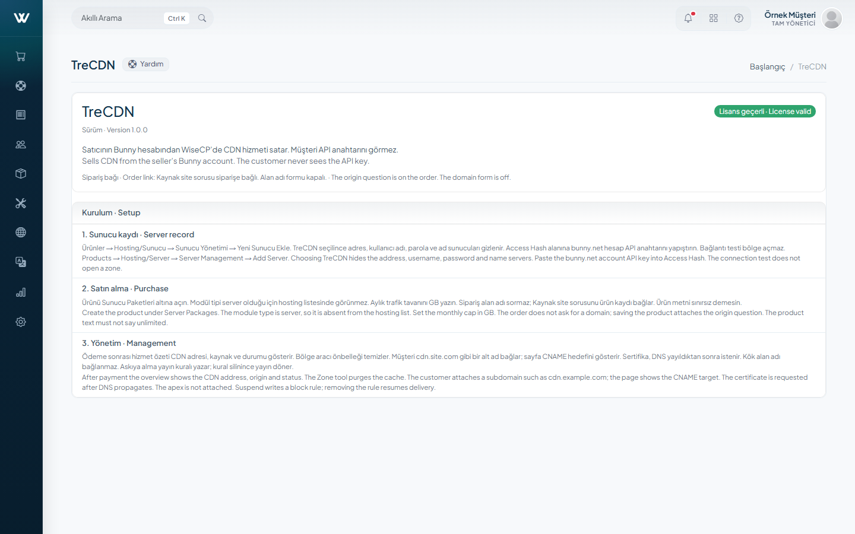Screen dimensions: 855x534
Task: Click the search magnifier icon
Action: pyautogui.click(x=202, y=18)
